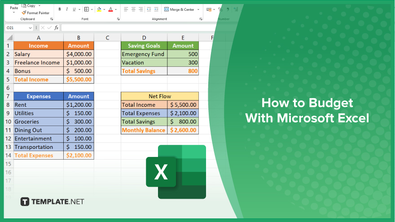Select the Groceries cell
395x222 pixels.
pos(39,122)
